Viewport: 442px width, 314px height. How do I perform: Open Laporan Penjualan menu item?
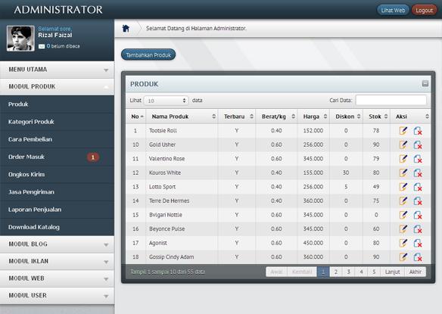pyautogui.click(x=57, y=210)
